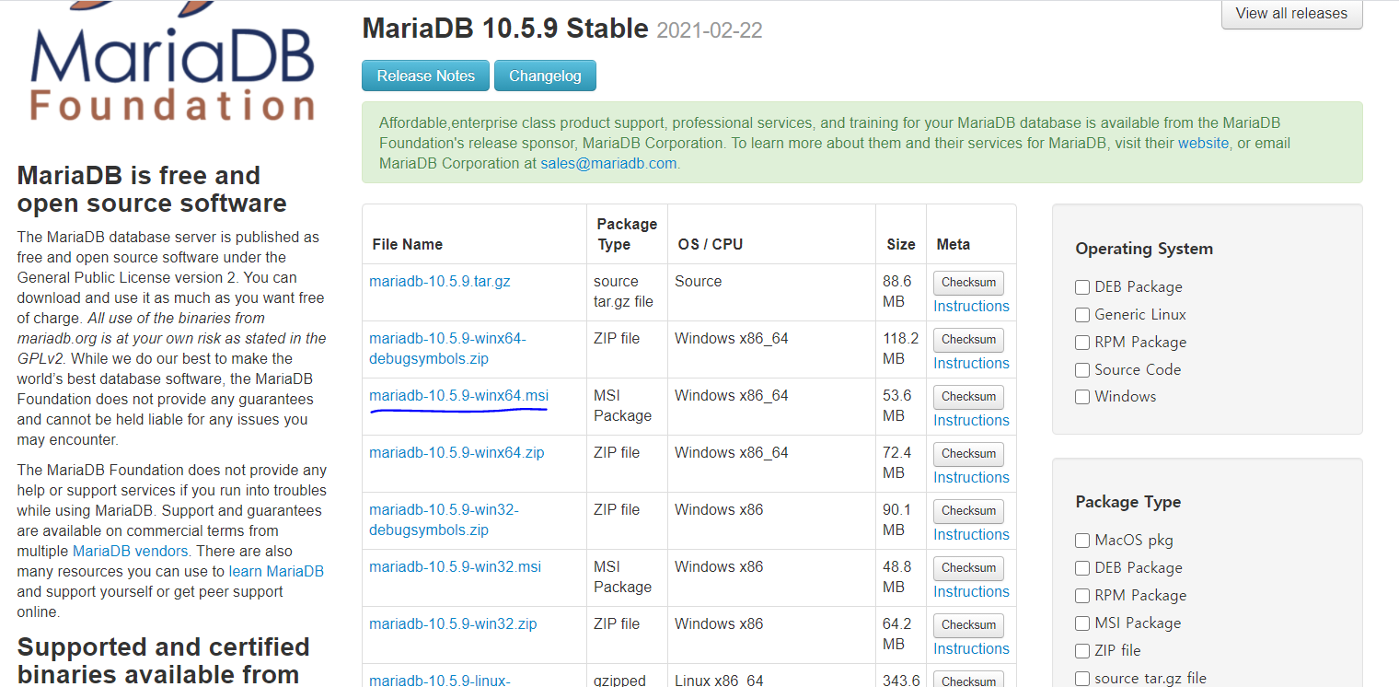Click the Operating System filter heading
1399x687 pixels.
(1144, 249)
